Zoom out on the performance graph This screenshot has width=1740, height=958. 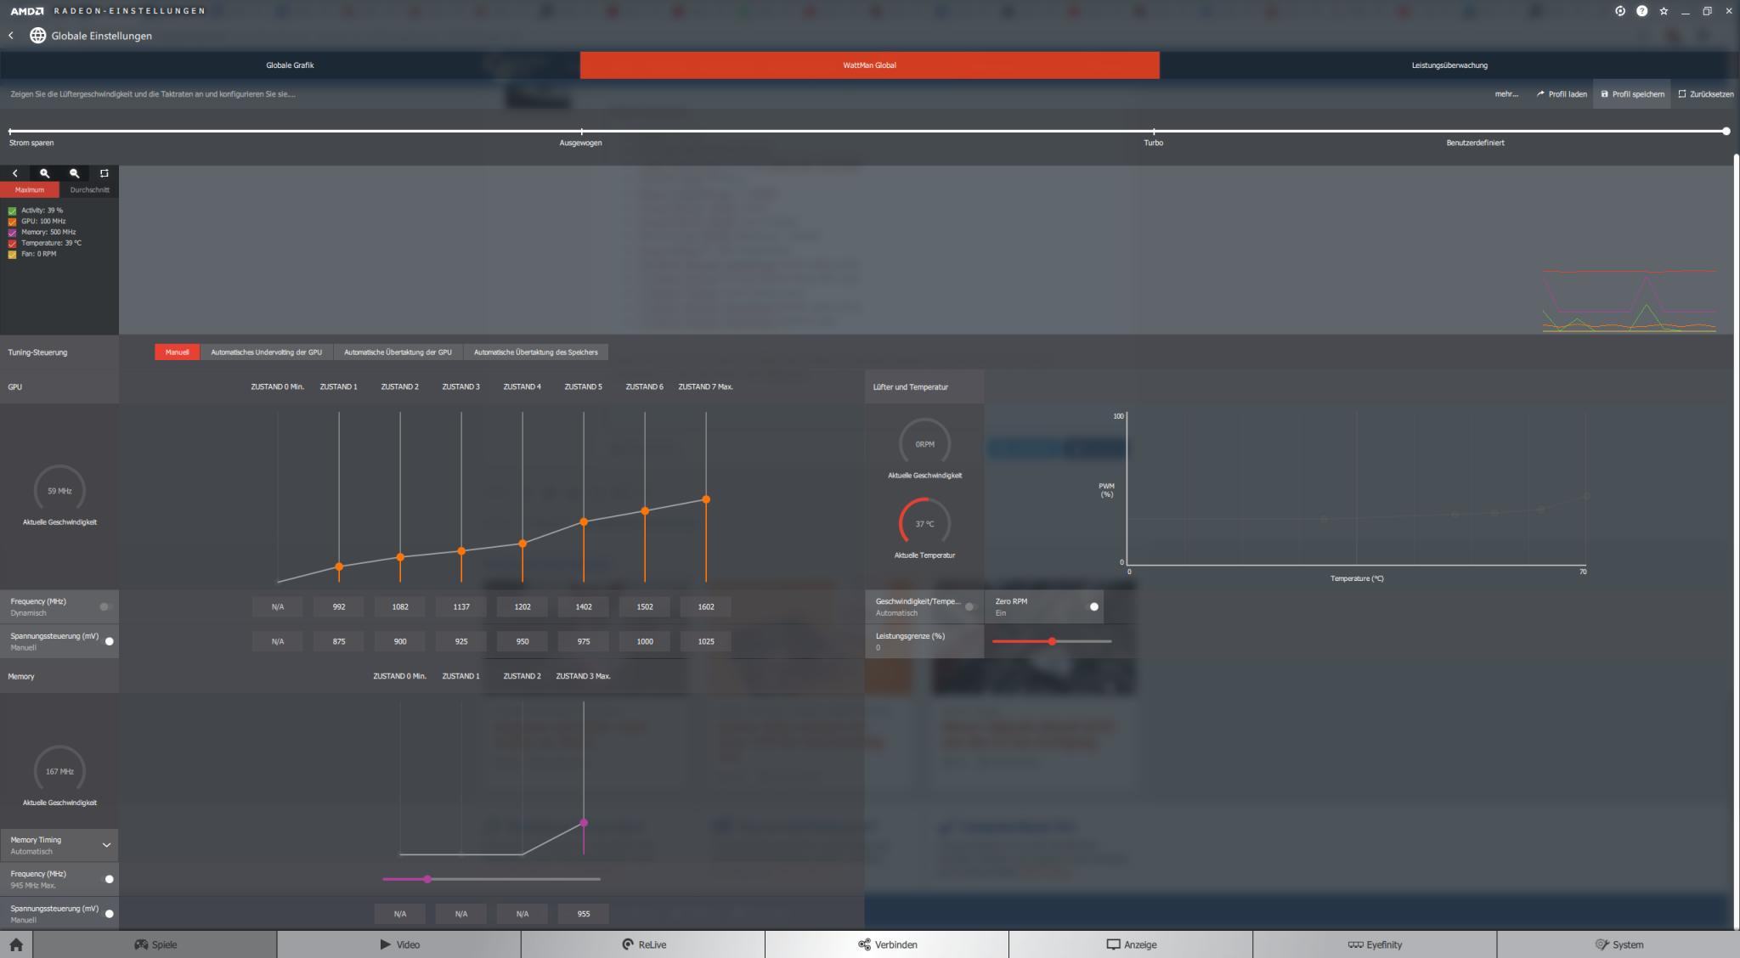(75, 173)
